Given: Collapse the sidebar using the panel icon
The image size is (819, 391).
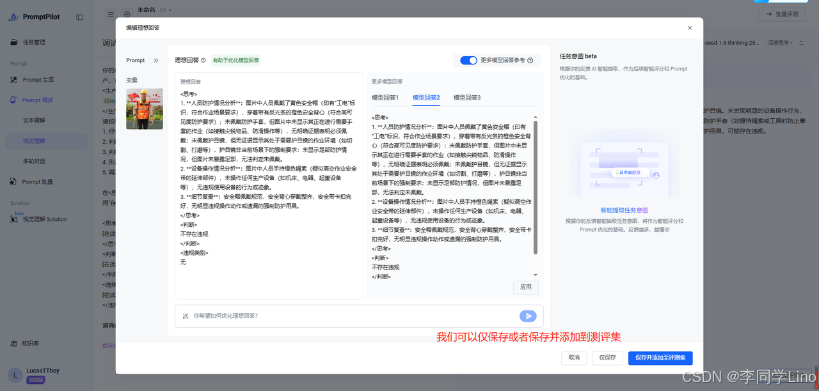Looking at the screenshot, I should click(x=79, y=17).
